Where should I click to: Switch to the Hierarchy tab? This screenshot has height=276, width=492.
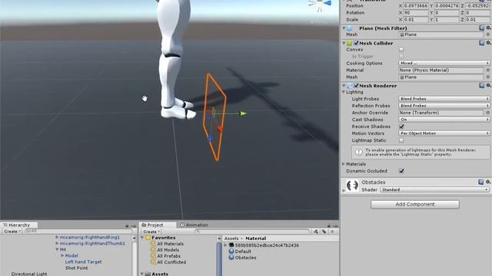pyautogui.click(x=19, y=225)
